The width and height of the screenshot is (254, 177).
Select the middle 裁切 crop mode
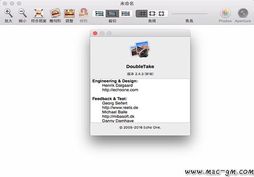[112, 14]
